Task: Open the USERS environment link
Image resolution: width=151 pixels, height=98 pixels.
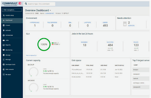Action: pyautogui.click(x=105, y=22)
